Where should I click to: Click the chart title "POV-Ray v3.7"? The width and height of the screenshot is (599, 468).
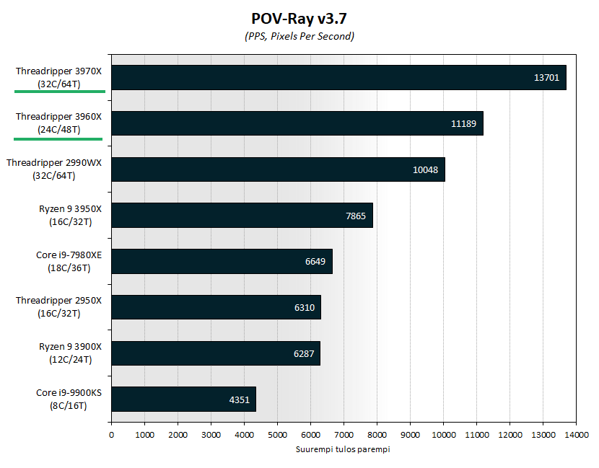click(x=299, y=18)
